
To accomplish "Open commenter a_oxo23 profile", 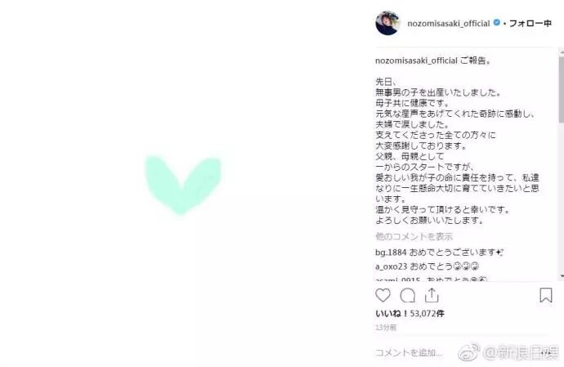I will (x=391, y=266).
